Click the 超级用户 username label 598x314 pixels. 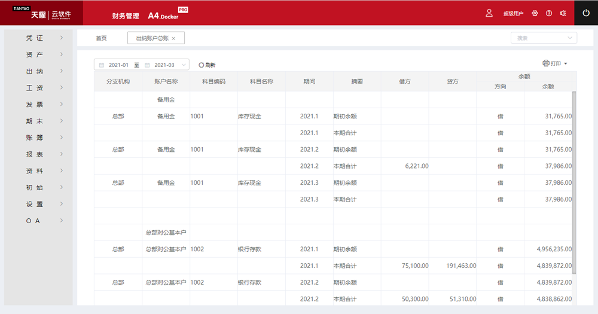(513, 13)
